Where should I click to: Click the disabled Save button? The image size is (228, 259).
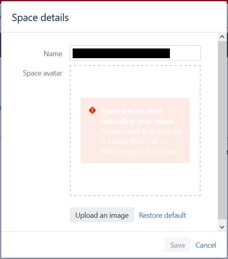(178, 245)
